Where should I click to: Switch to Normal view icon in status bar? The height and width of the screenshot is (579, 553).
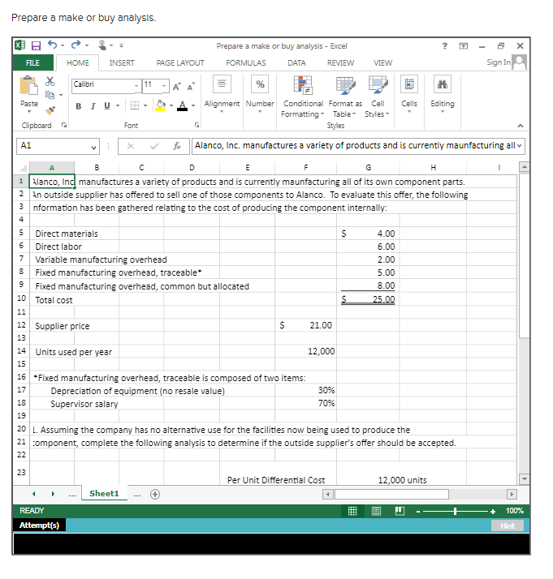(352, 511)
